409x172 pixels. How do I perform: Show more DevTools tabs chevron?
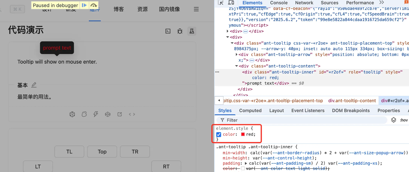point(382,3)
